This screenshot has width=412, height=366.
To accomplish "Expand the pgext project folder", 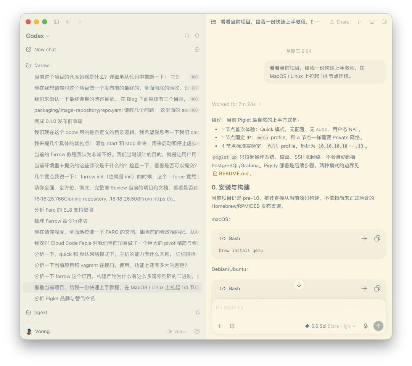I will coord(37,313).
